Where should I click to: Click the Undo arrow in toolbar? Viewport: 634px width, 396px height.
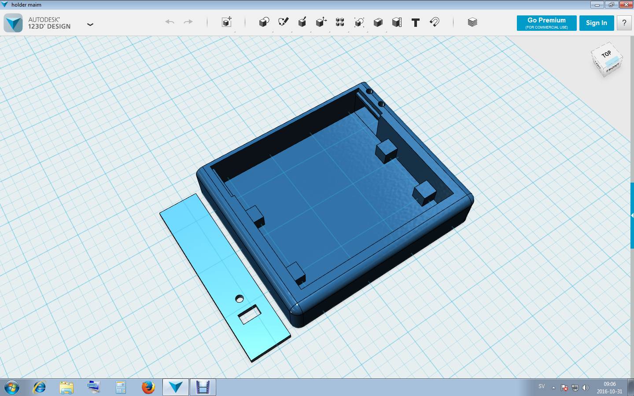[170, 22]
